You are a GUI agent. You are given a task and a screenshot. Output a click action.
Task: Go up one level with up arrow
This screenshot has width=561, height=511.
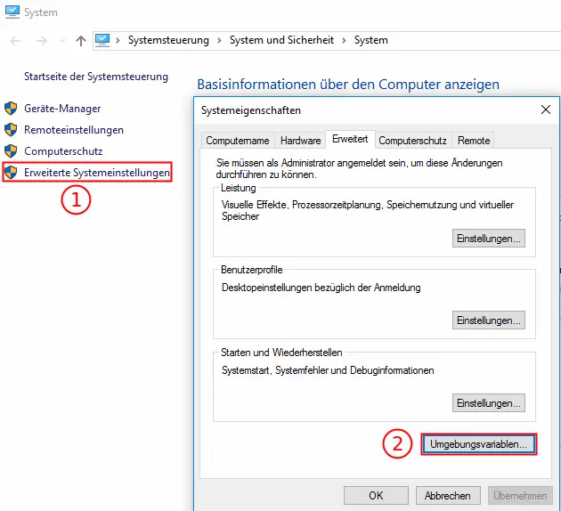coord(81,41)
